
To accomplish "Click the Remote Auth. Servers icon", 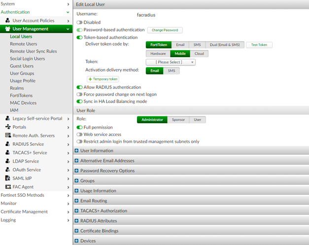I will click(8, 135).
